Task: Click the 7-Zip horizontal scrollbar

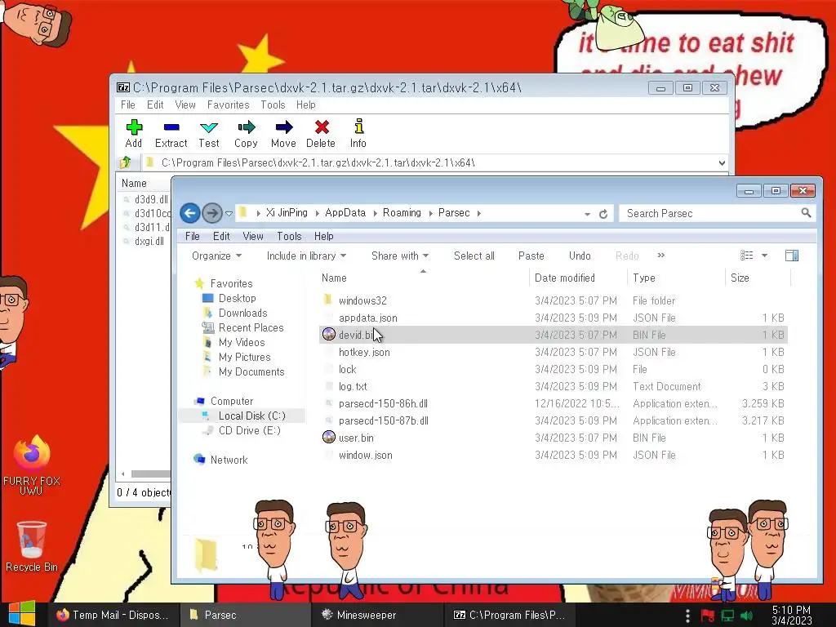Action: coord(151,474)
